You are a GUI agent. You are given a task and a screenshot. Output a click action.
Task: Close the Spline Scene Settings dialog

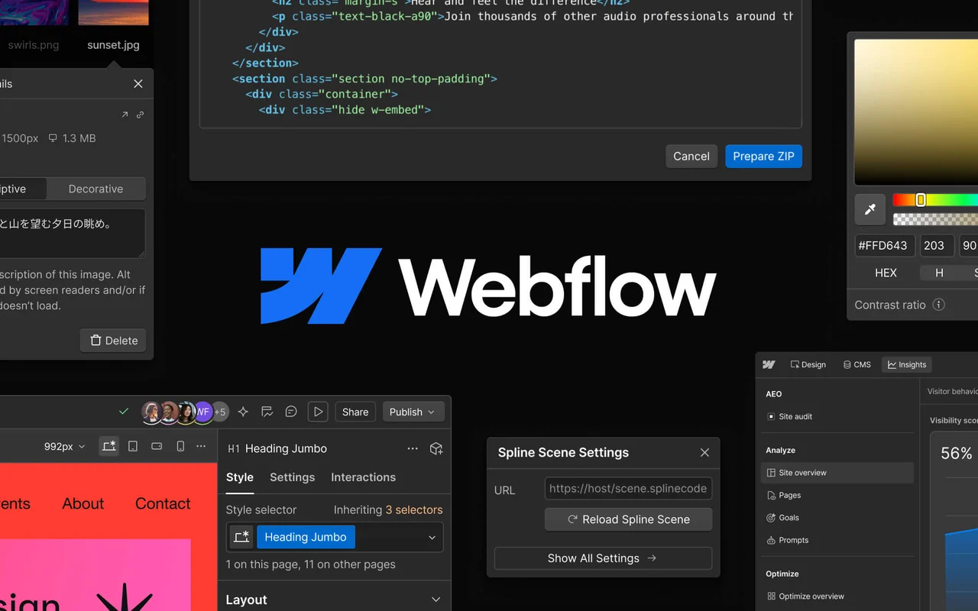point(704,453)
